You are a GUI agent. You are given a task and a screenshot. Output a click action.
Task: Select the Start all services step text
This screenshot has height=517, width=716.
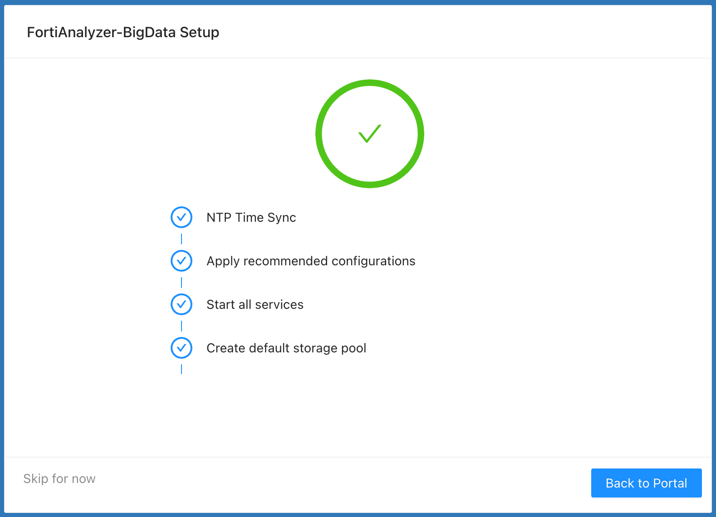coord(255,305)
